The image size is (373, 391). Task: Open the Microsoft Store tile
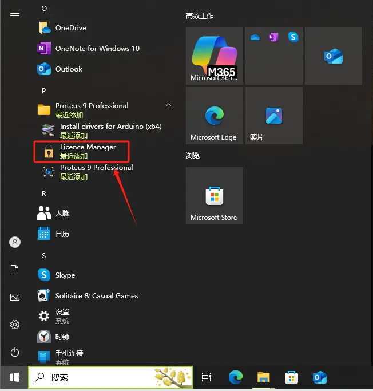[x=215, y=196]
